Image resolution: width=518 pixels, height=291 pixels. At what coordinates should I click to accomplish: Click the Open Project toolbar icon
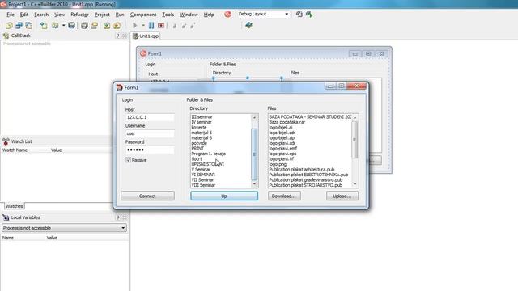click(x=55, y=25)
